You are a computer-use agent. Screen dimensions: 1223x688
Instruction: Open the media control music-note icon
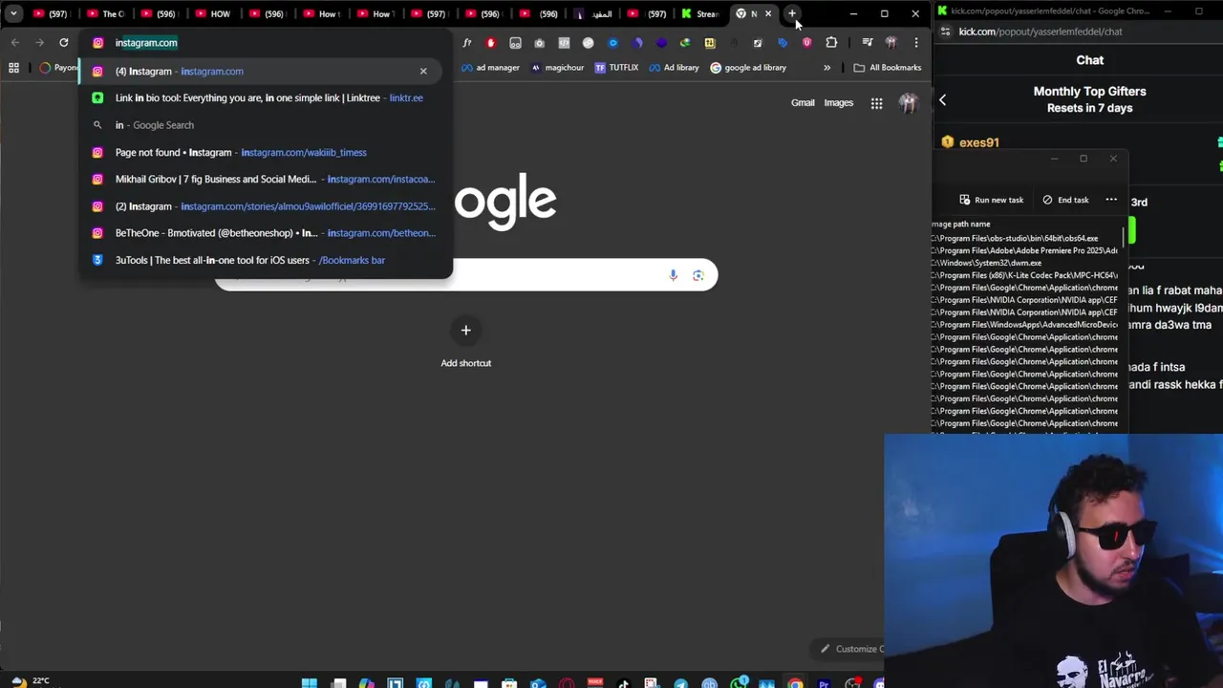pyautogui.click(x=867, y=42)
